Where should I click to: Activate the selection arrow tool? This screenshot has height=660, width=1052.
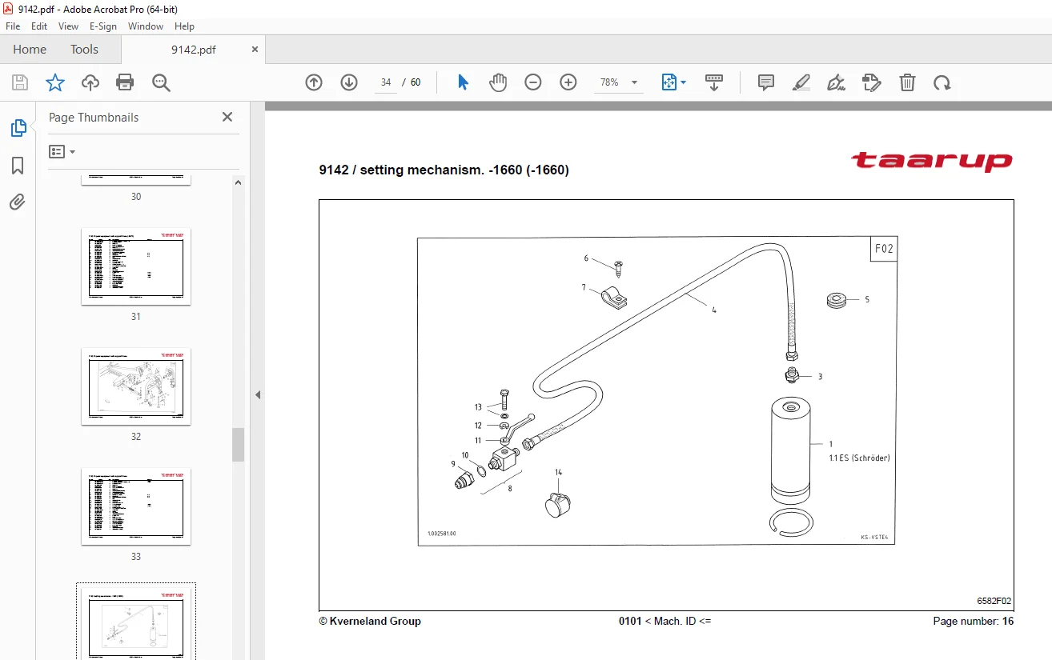coord(463,82)
